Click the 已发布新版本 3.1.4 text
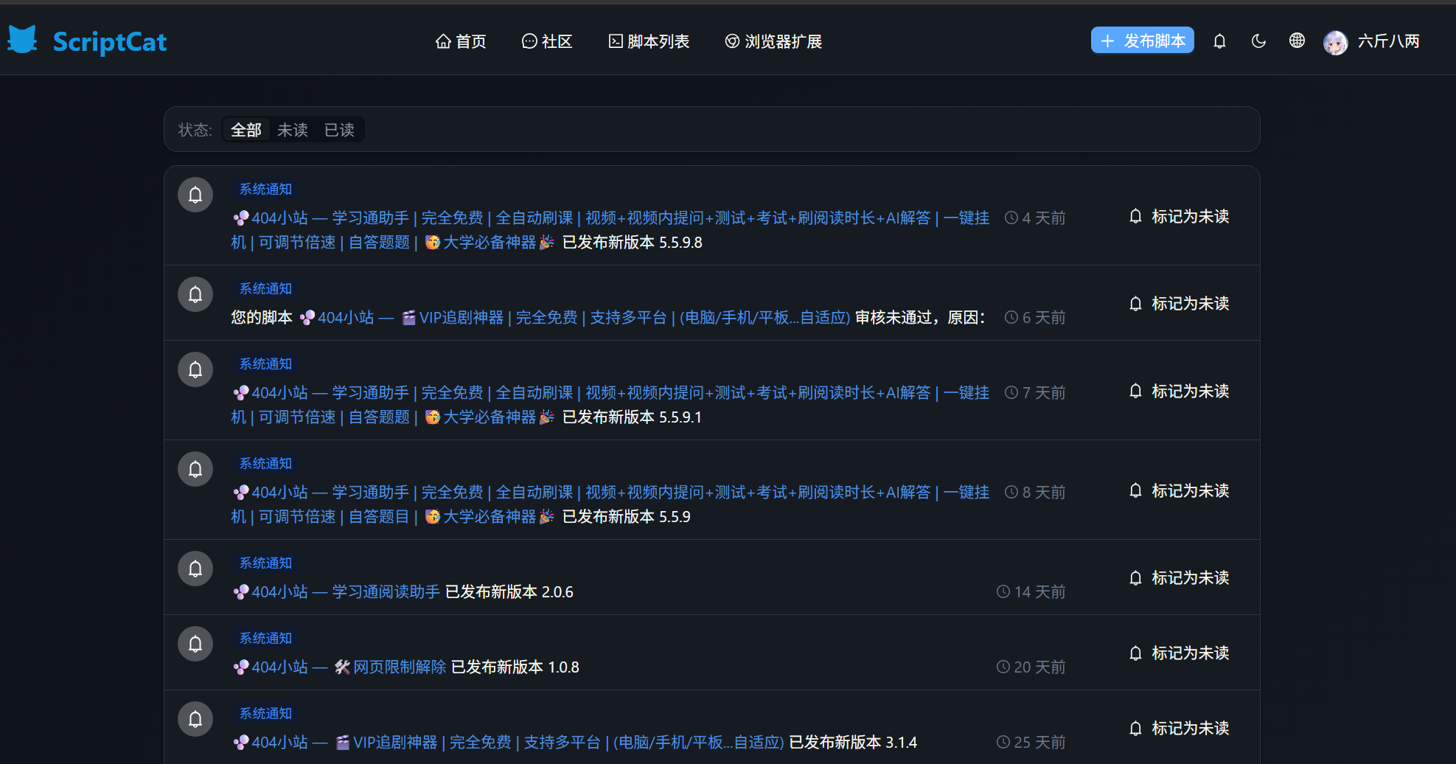 (x=853, y=742)
